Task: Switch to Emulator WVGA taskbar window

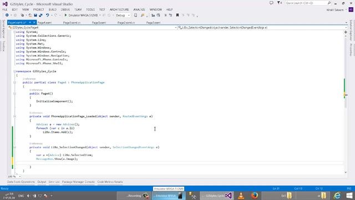Action: point(169,196)
